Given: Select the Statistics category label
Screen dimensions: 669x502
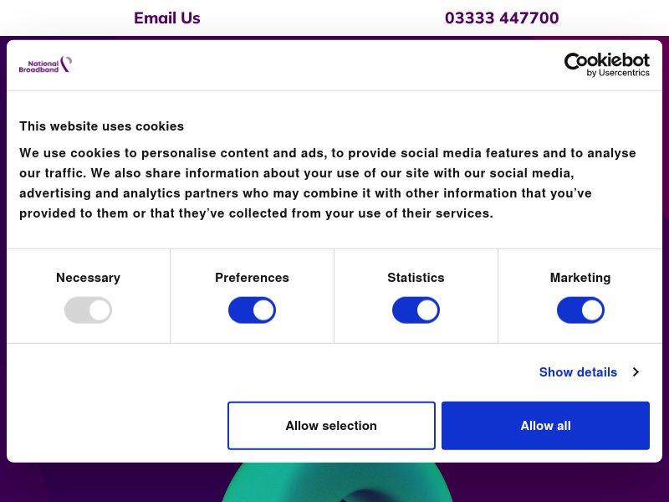Looking at the screenshot, I should click(416, 278).
